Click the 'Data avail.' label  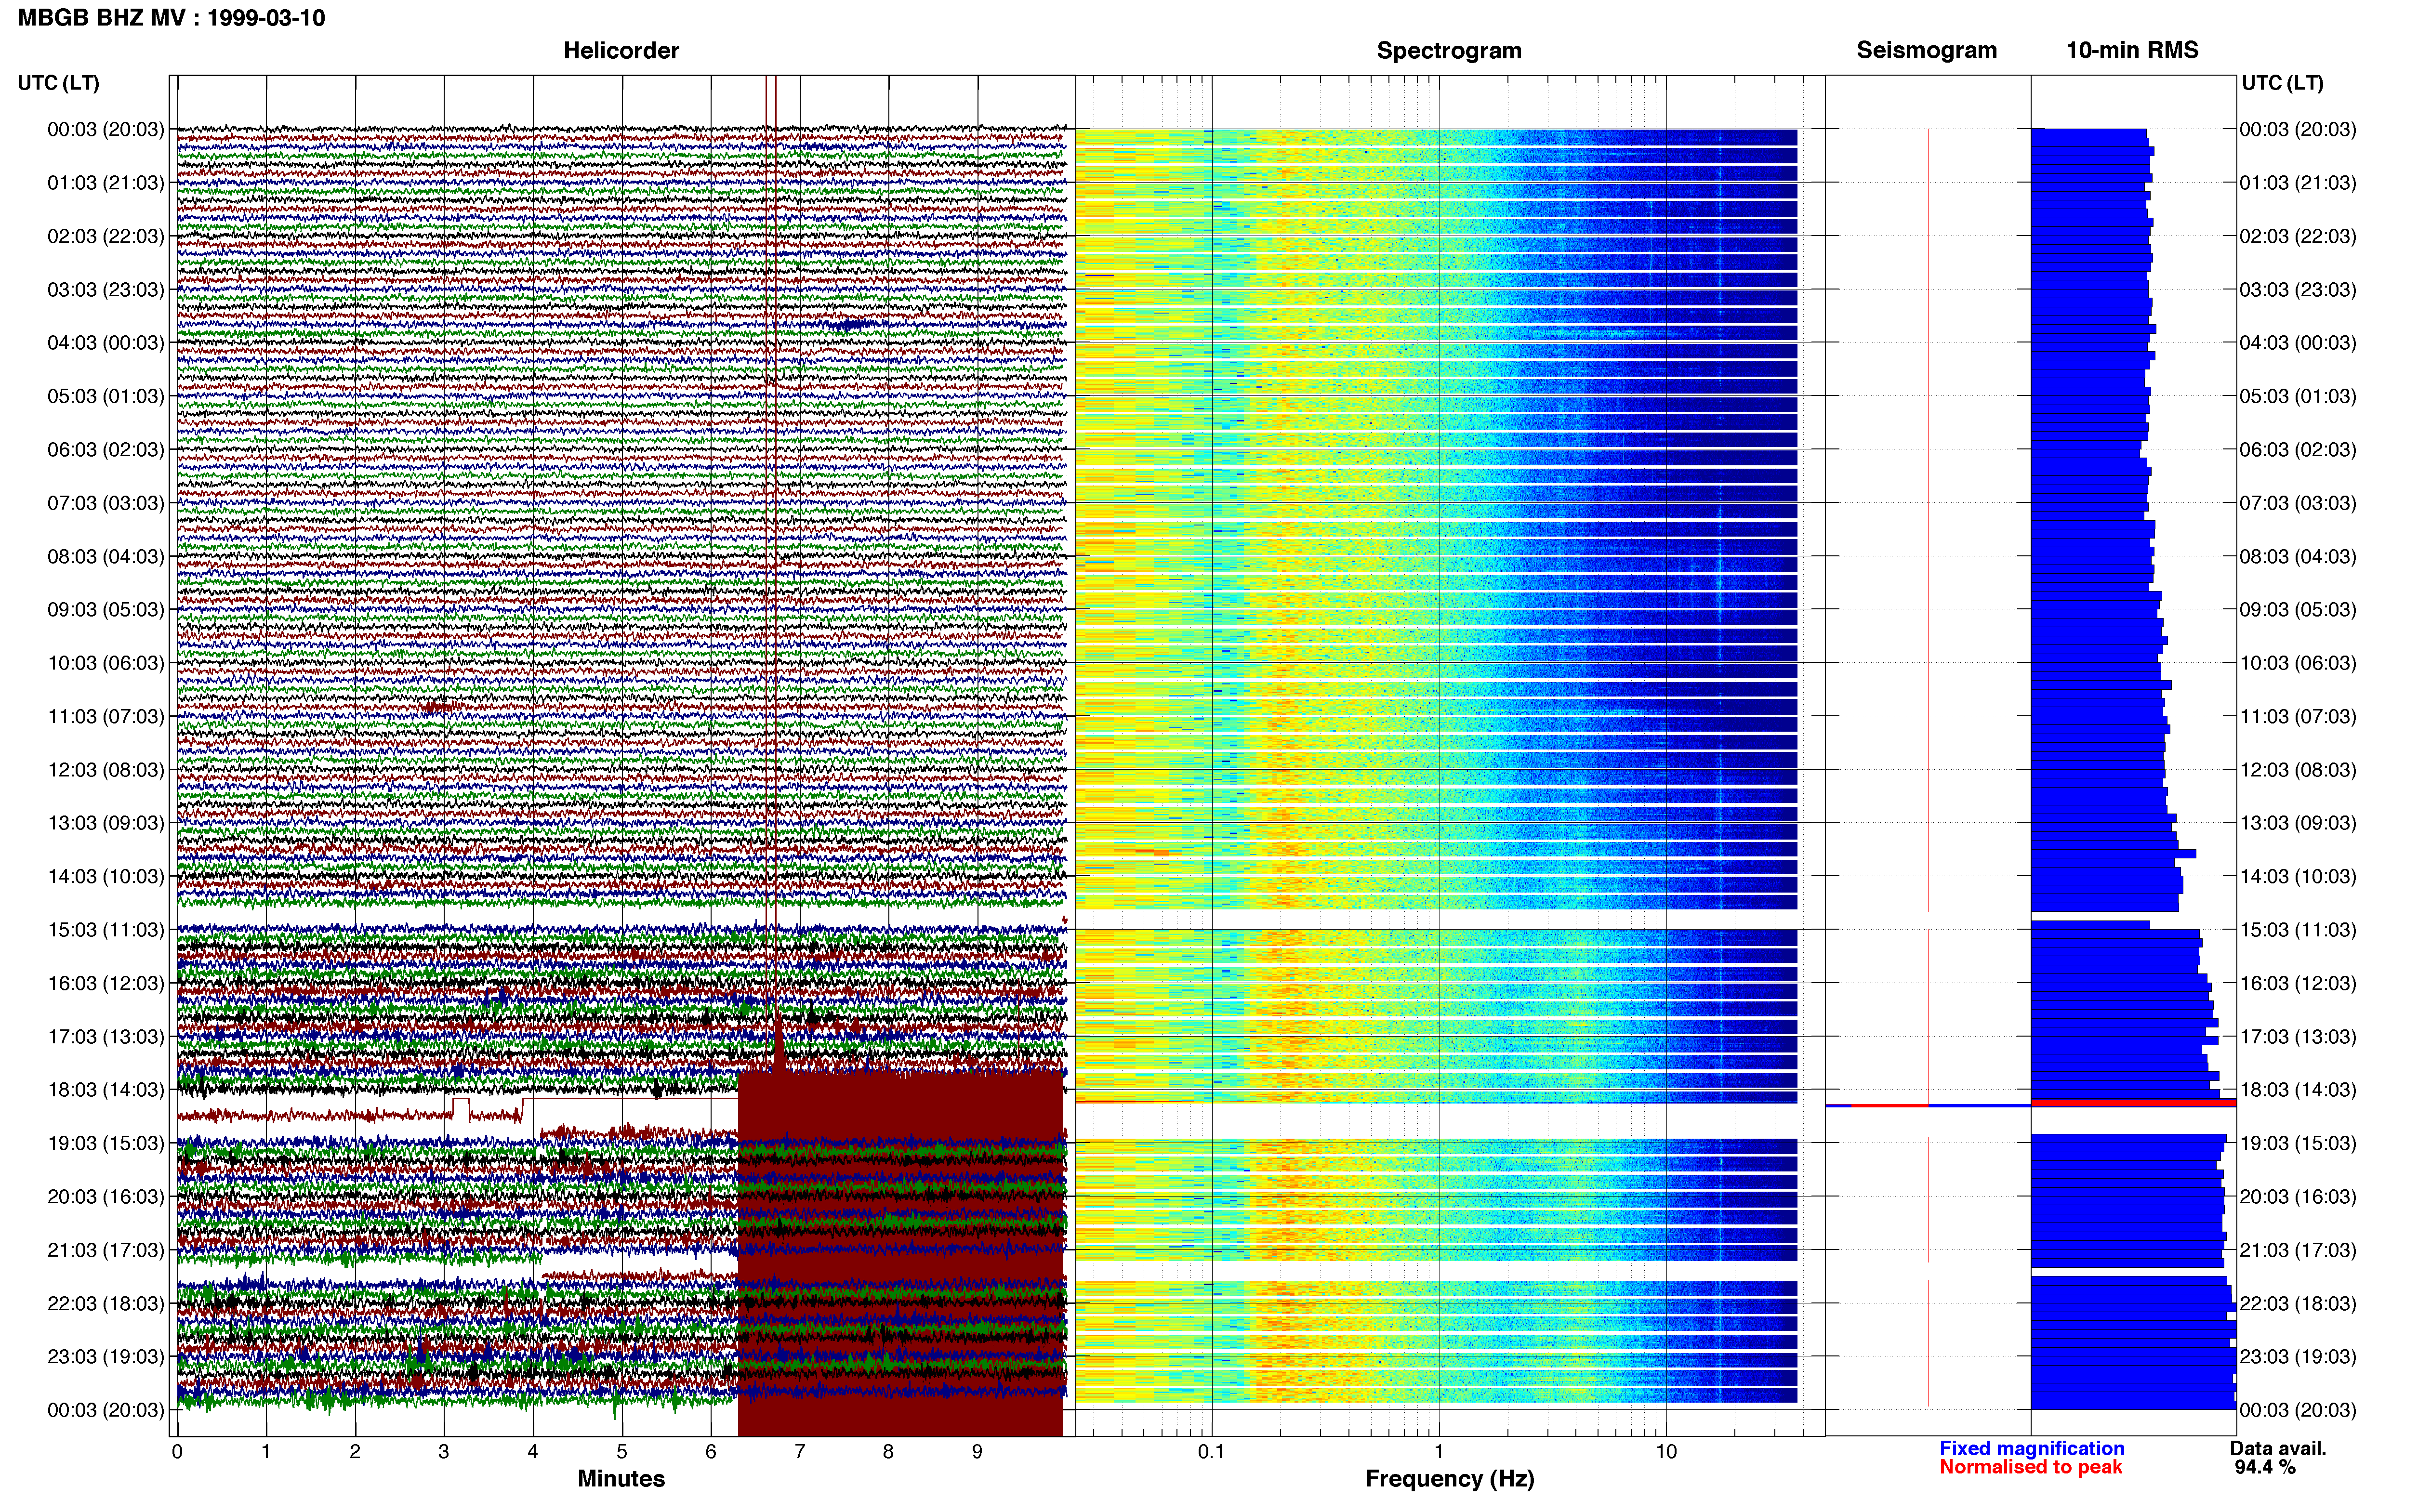[x=2278, y=1448]
